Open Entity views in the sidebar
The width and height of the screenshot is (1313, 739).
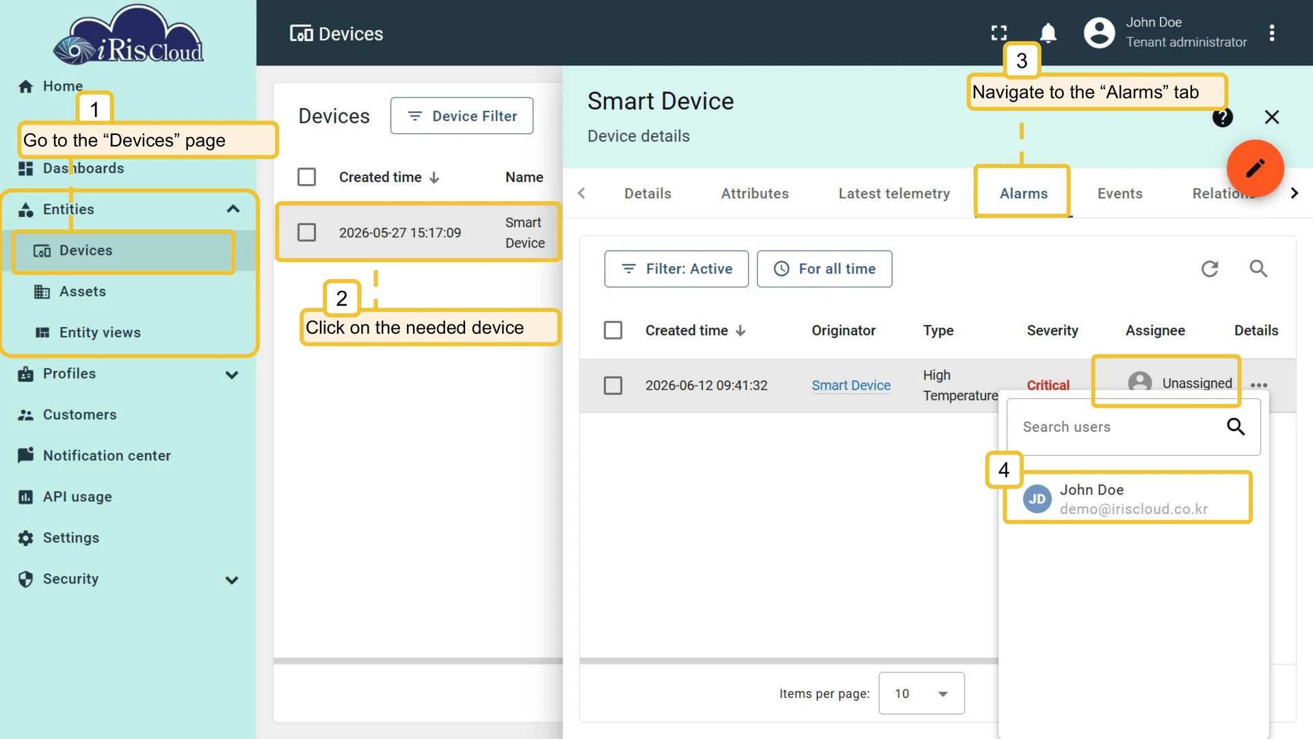(x=100, y=333)
